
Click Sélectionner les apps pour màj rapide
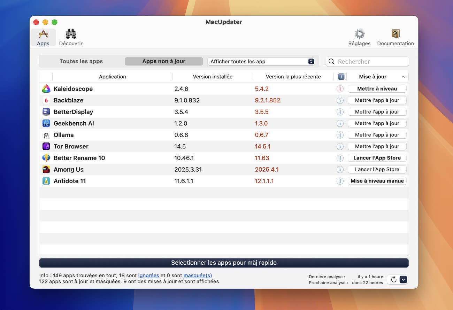tap(224, 263)
